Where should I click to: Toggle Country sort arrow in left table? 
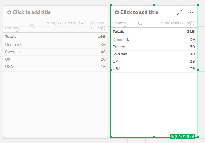click(x=17, y=32)
